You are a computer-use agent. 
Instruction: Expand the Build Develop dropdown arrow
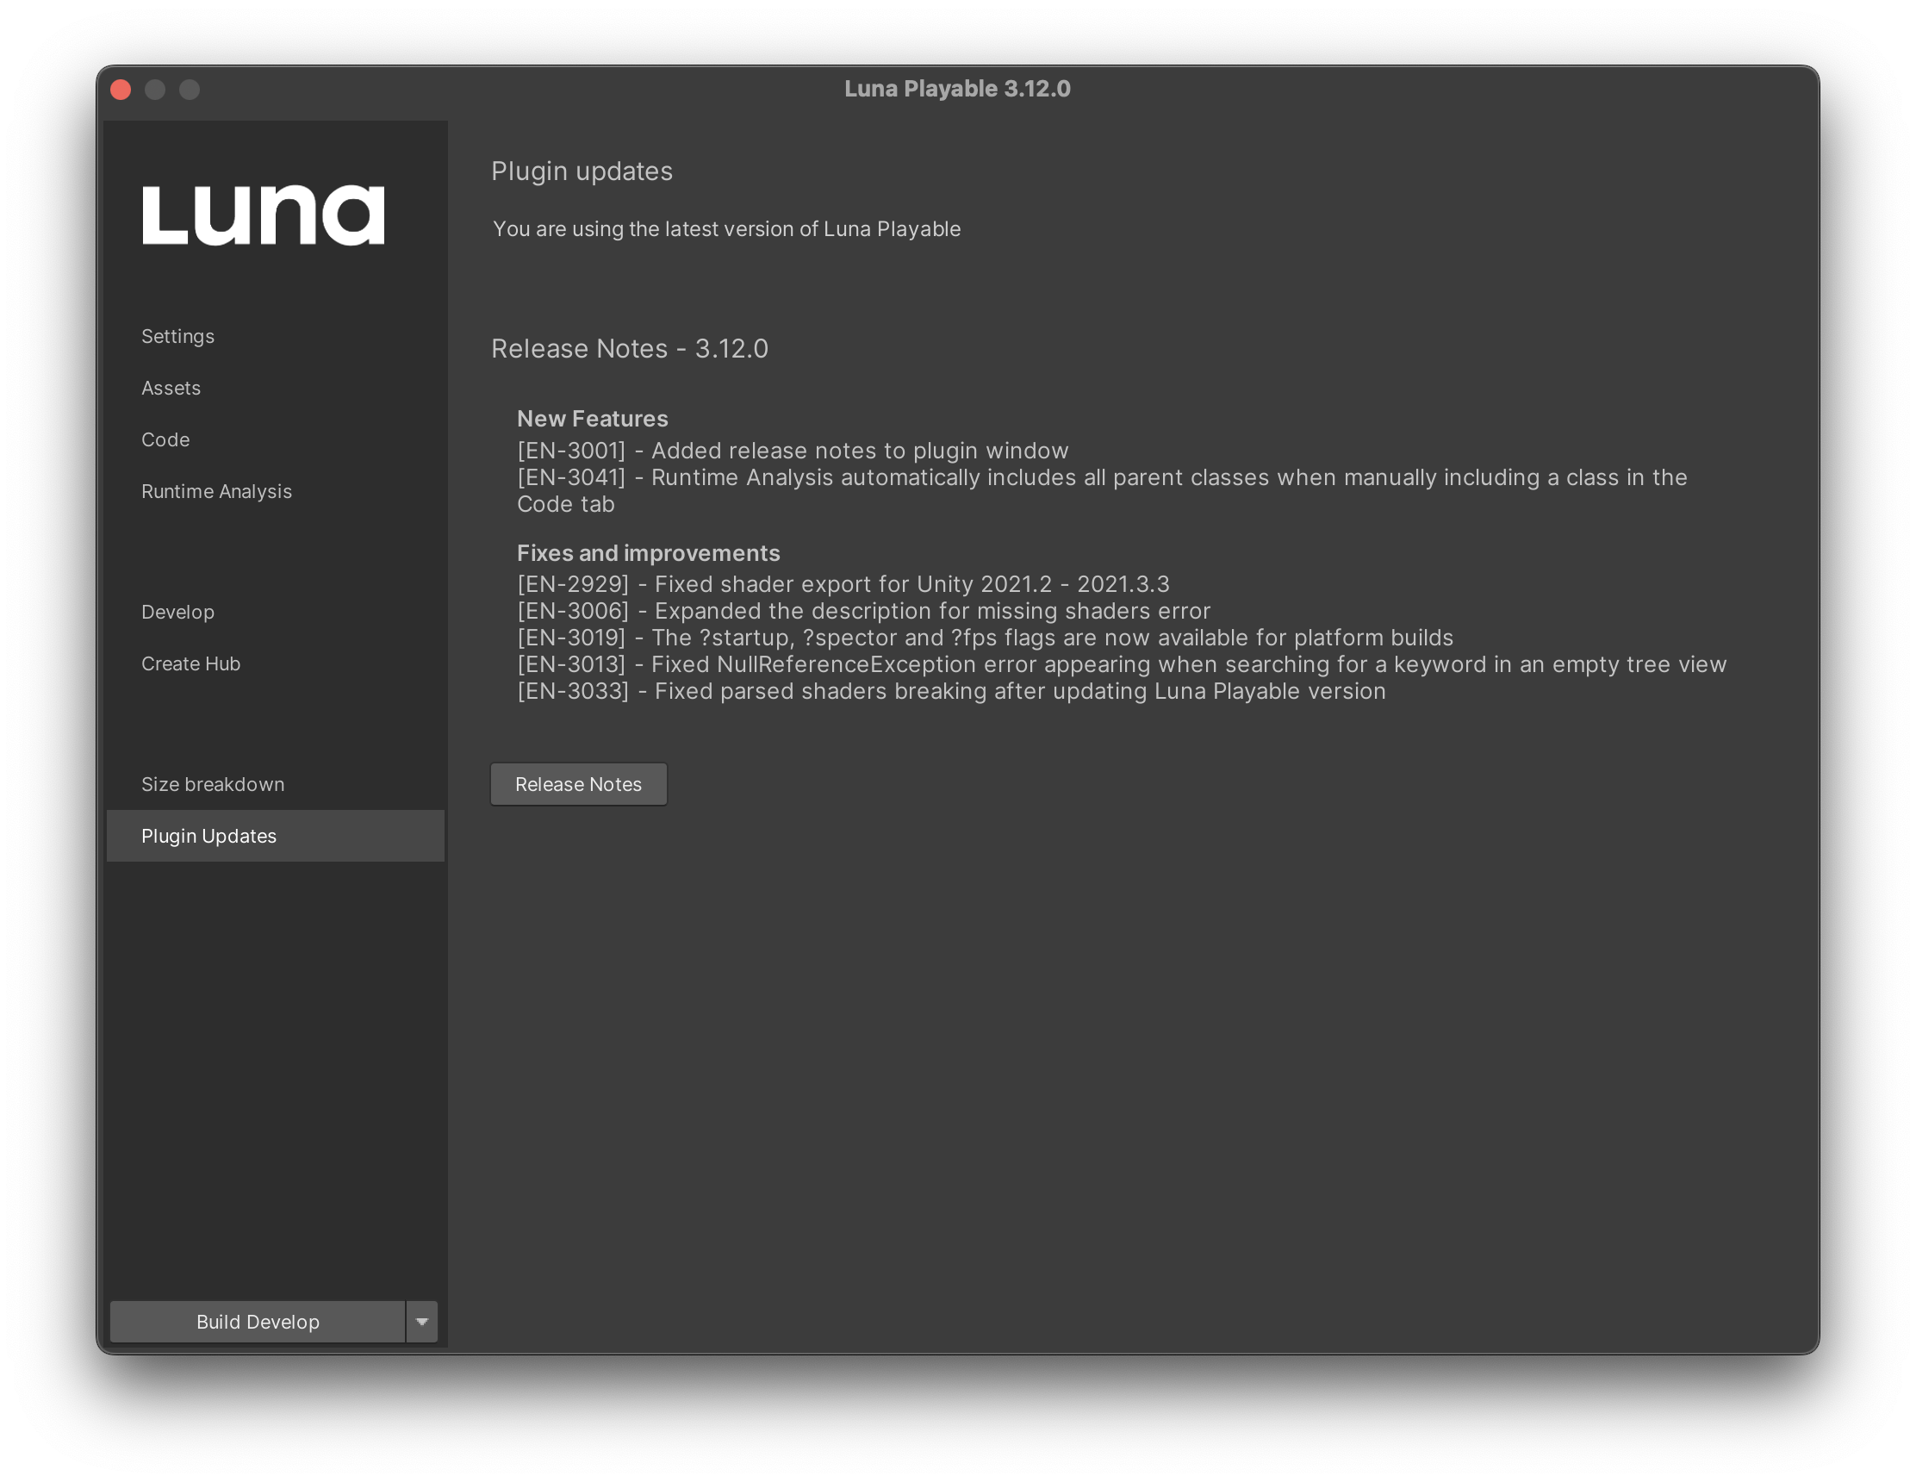[x=422, y=1322]
